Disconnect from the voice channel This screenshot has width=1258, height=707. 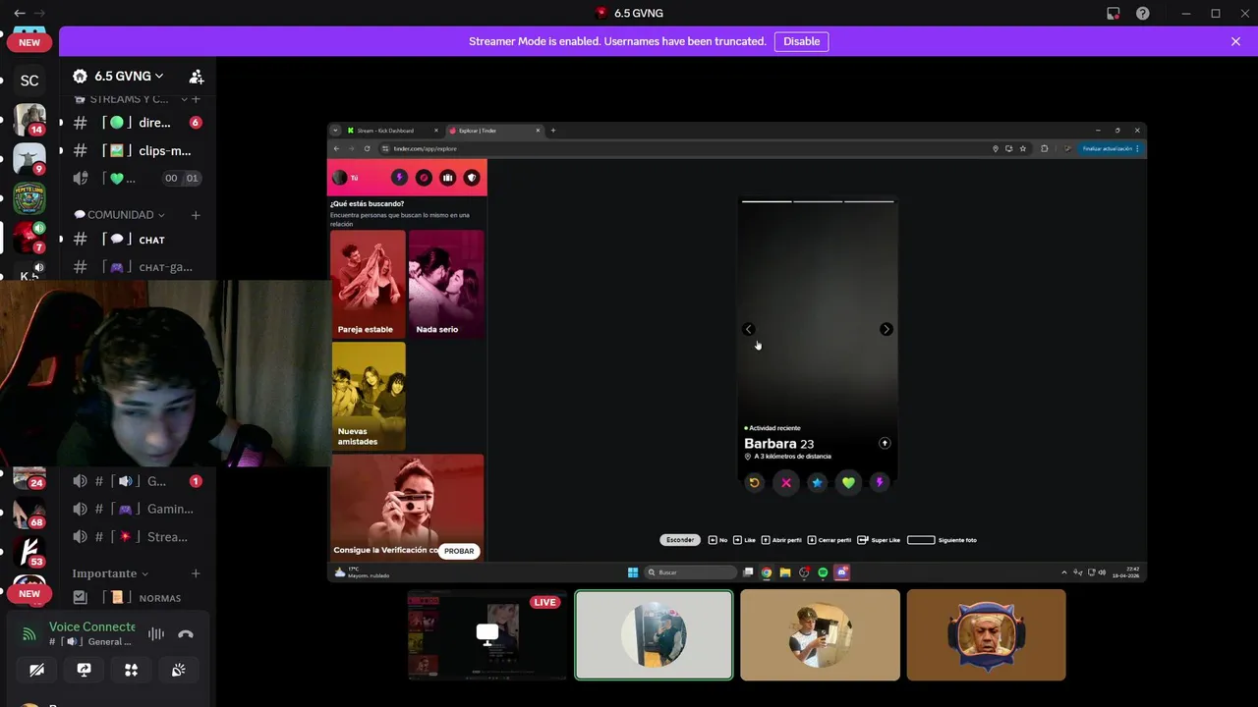(186, 634)
